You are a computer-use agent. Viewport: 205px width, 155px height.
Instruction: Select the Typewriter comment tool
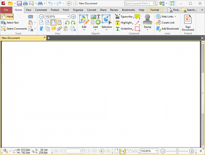click(x=124, y=16)
